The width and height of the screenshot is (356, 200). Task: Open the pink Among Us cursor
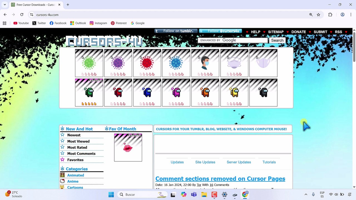point(176,92)
